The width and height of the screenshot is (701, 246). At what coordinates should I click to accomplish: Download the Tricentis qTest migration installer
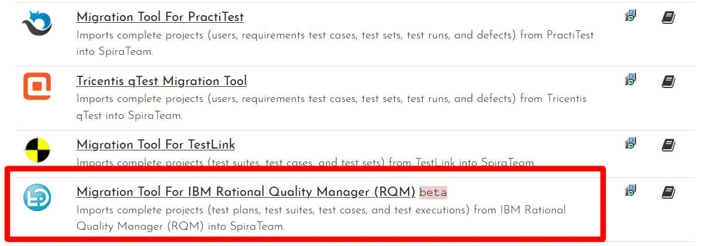pyautogui.click(x=630, y=80)
